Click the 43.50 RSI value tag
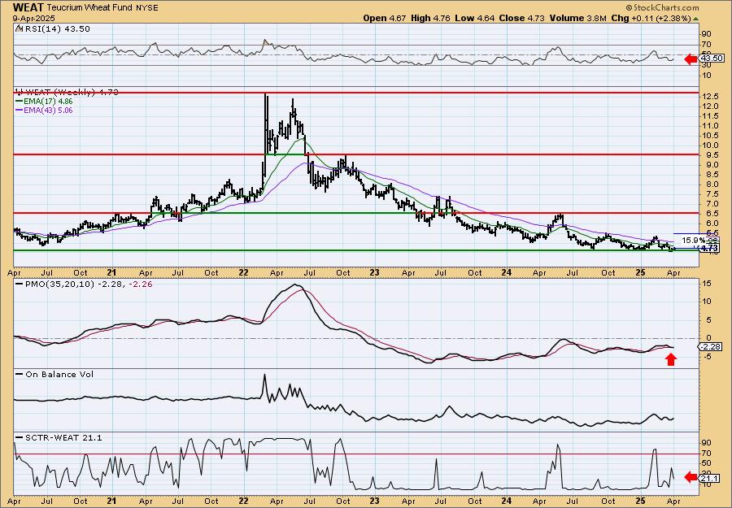This screenshot has height=508, width=732. [x=712, y=59]
